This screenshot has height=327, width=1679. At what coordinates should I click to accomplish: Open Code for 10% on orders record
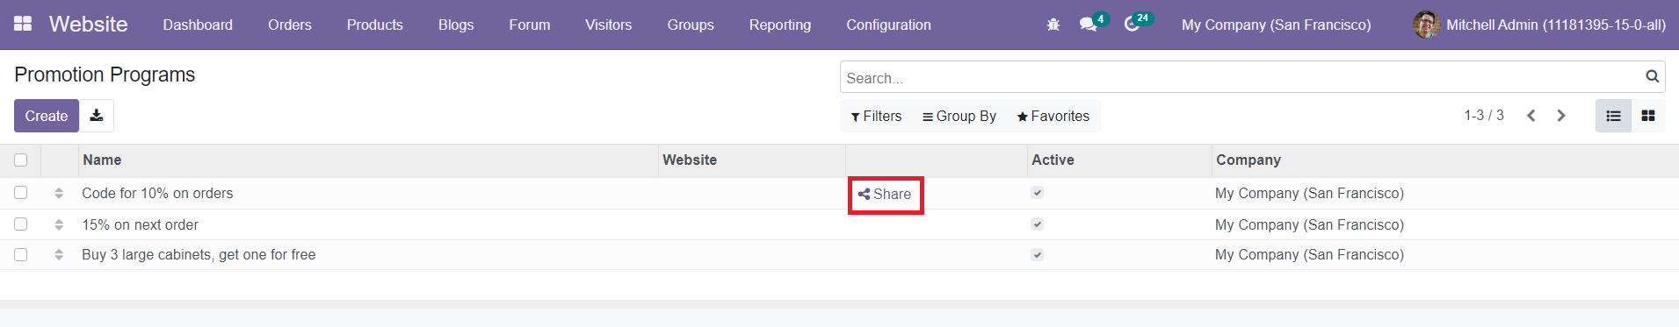[x=157, y=193]
